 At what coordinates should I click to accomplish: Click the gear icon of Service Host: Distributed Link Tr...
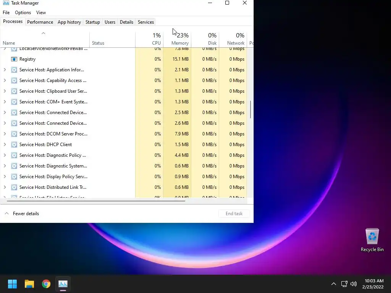(14, 187)
